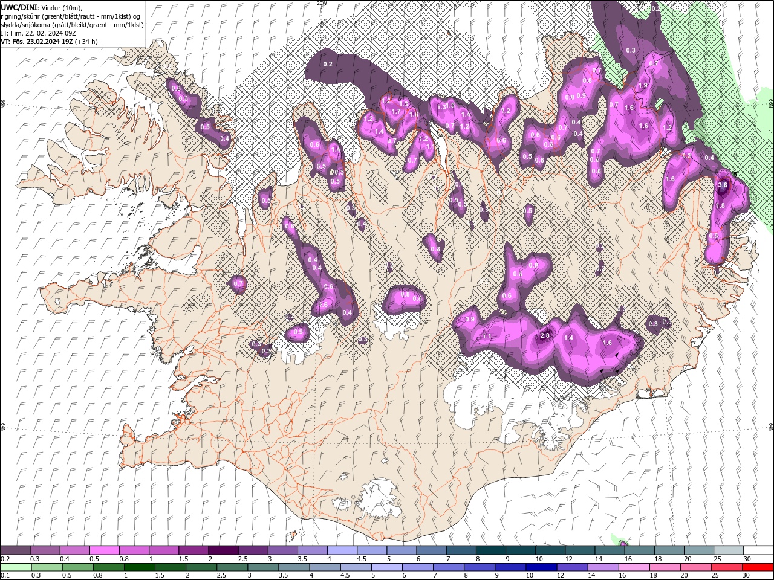The image size is (774, 580).
Task: Click the snow legend swatch between 6 and 7
Action: coord(431,550)
